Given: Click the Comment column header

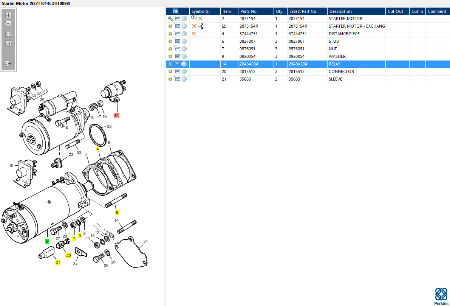Looking at the screenshot, I should tap(438, 11).
